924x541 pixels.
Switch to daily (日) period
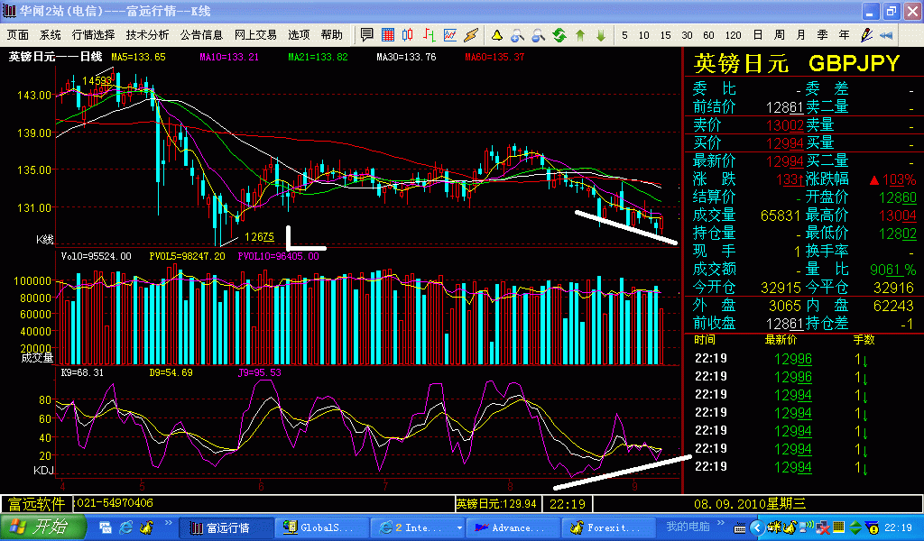point(758,35)
